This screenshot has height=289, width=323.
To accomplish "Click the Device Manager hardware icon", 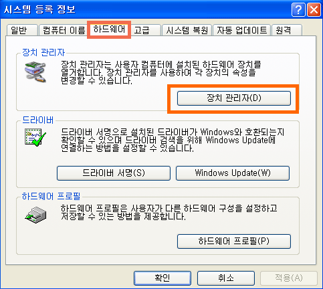I will (35, 72).
